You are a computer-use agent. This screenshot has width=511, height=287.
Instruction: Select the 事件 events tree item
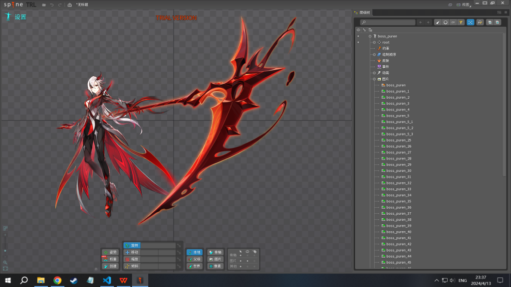pyautogui.click(x=386, y=67)
